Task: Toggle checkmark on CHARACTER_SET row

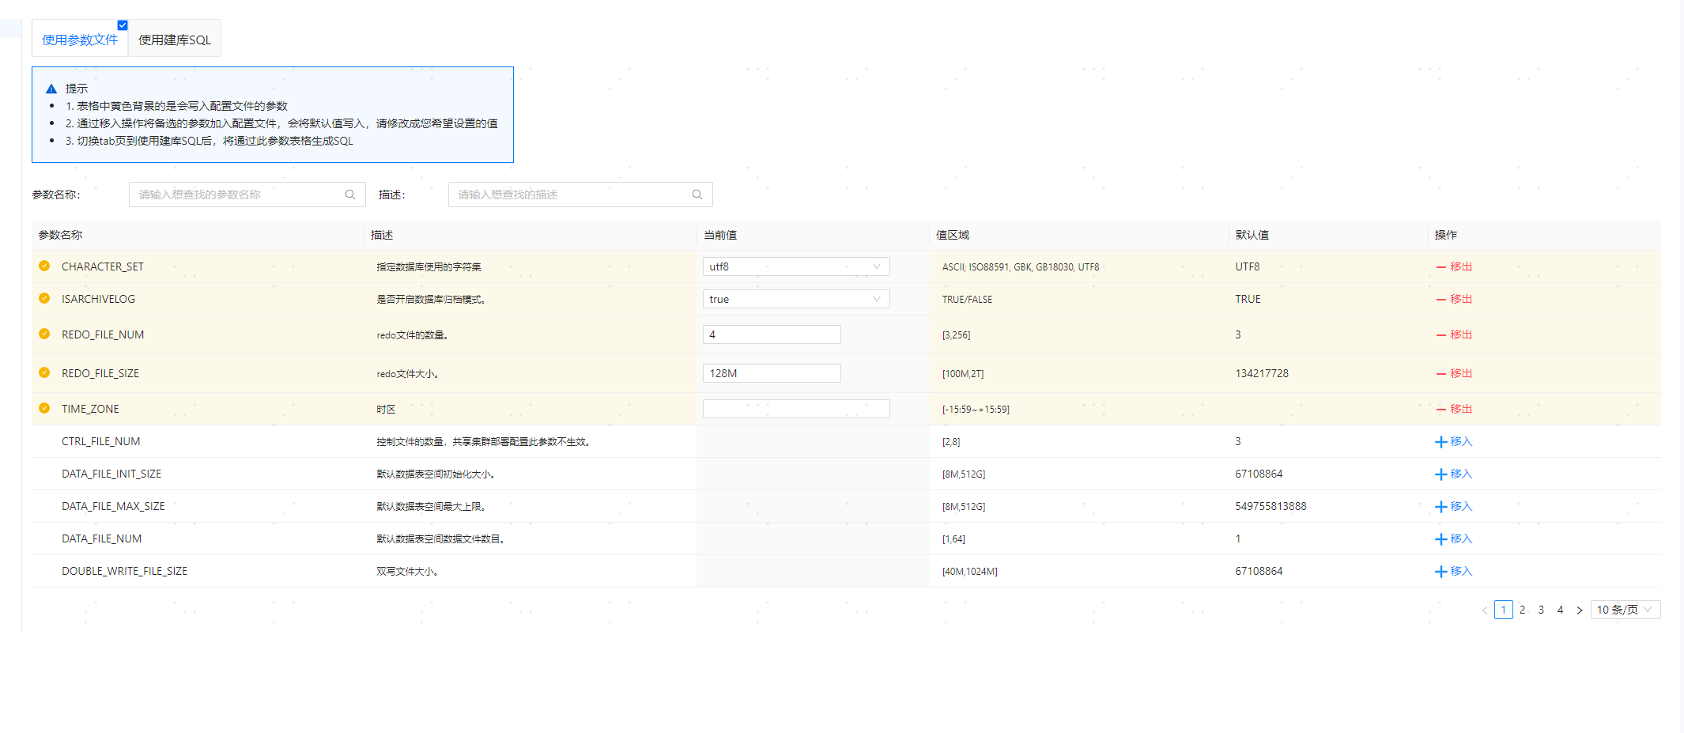Action: 44,266
